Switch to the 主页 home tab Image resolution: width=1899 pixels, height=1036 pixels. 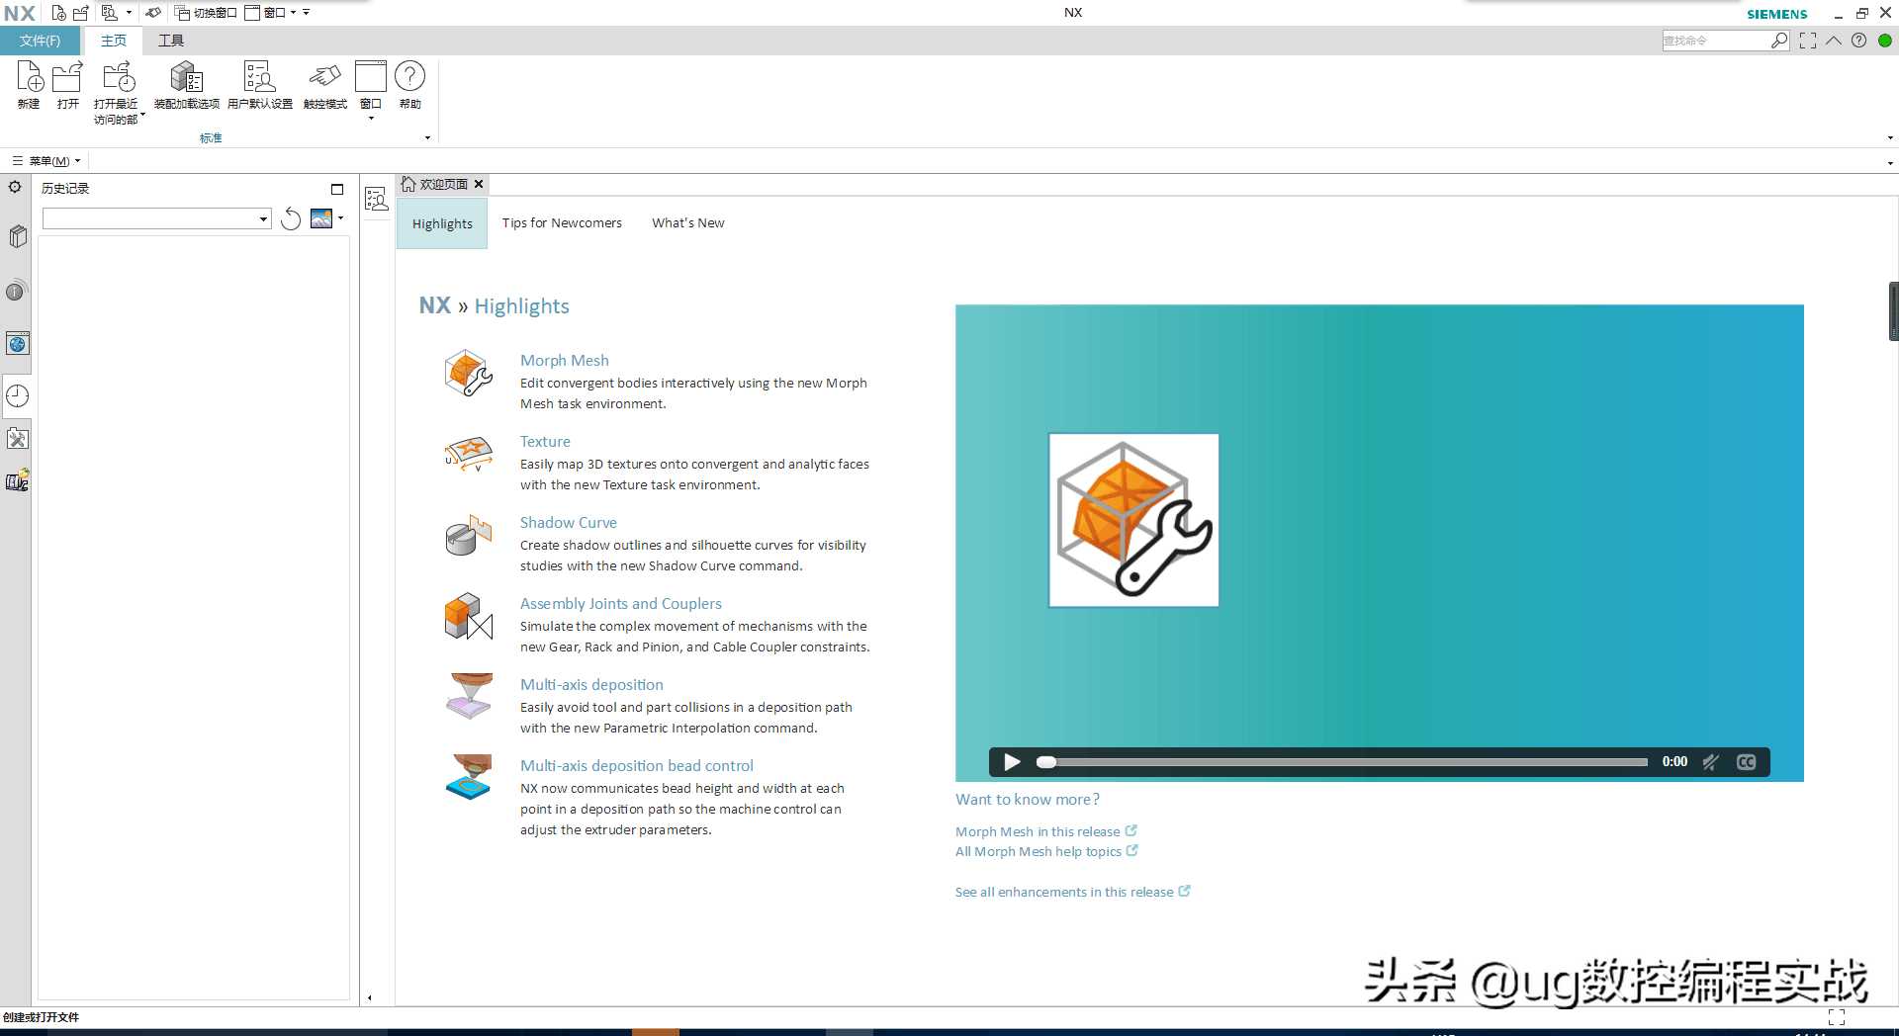coord(114,41)
